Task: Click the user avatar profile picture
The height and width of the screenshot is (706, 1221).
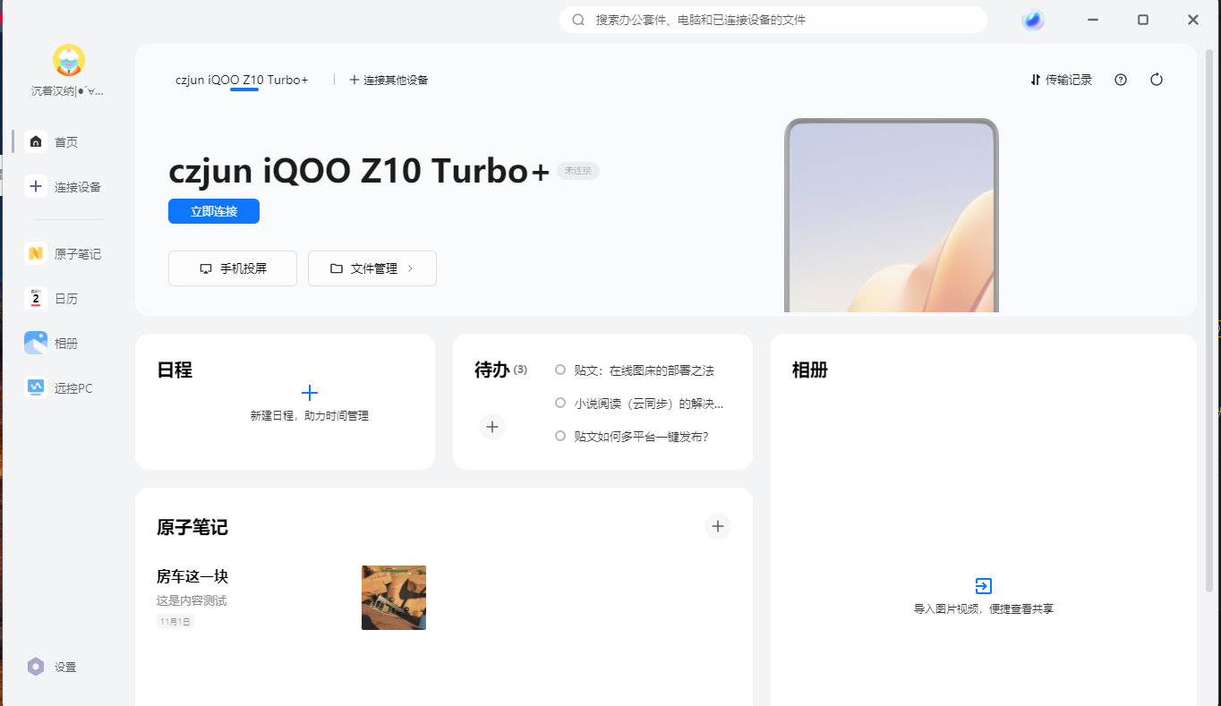Action: [69, 60]
